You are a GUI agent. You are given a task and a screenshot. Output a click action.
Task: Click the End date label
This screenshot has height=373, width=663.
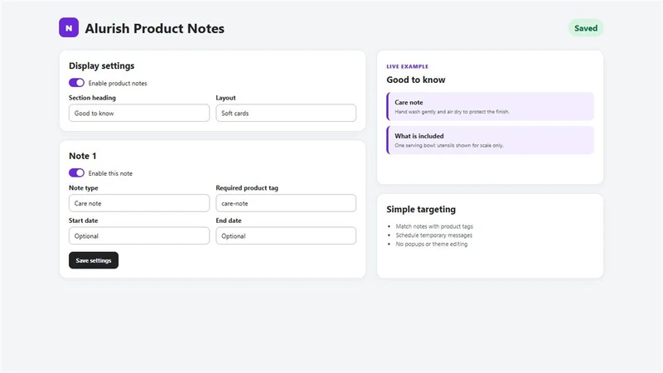pyautogui.click(x=229, y=220)
